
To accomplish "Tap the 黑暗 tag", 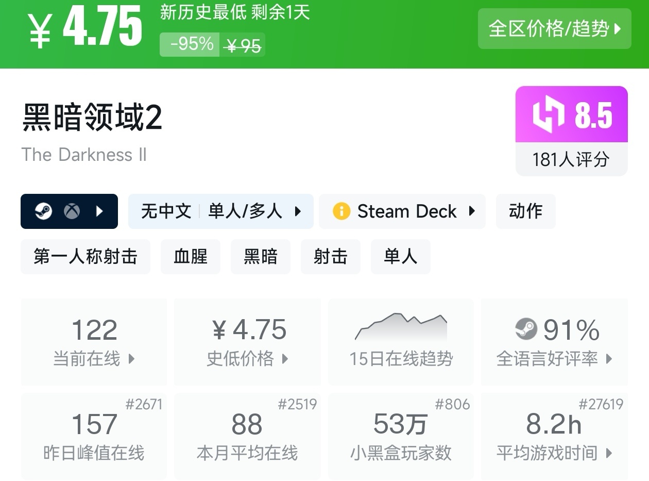I will coord(260,257).
